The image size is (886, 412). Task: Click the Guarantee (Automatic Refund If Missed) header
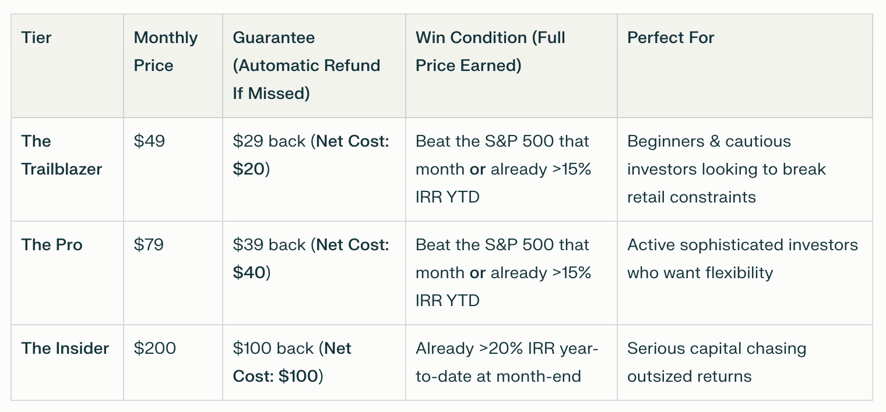(306, 66)
